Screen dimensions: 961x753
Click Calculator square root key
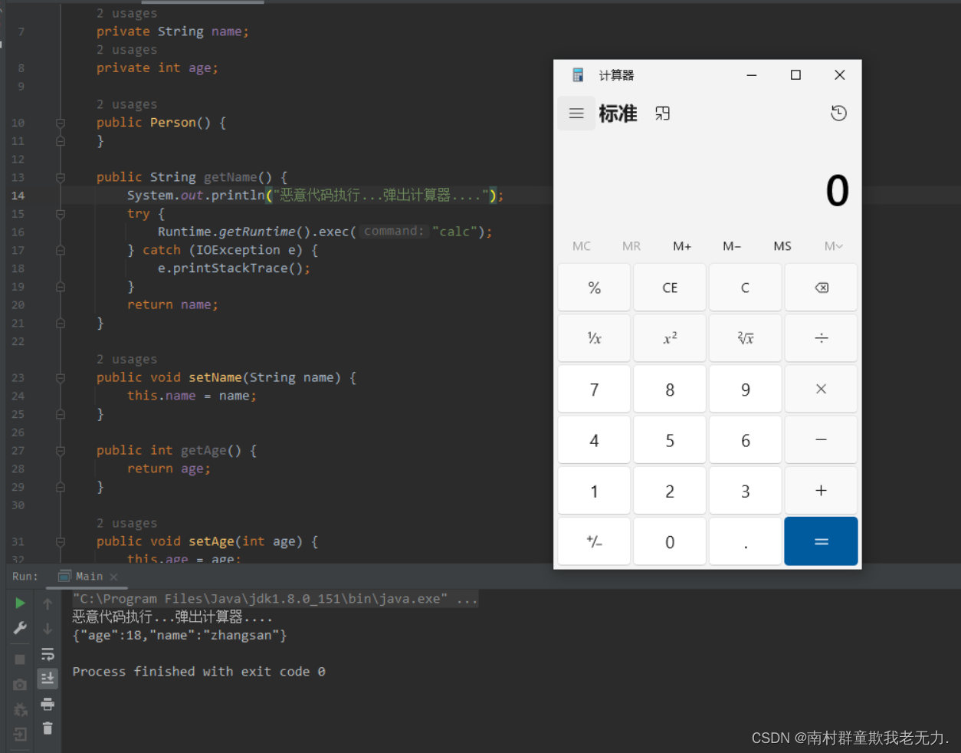(745, 338)
